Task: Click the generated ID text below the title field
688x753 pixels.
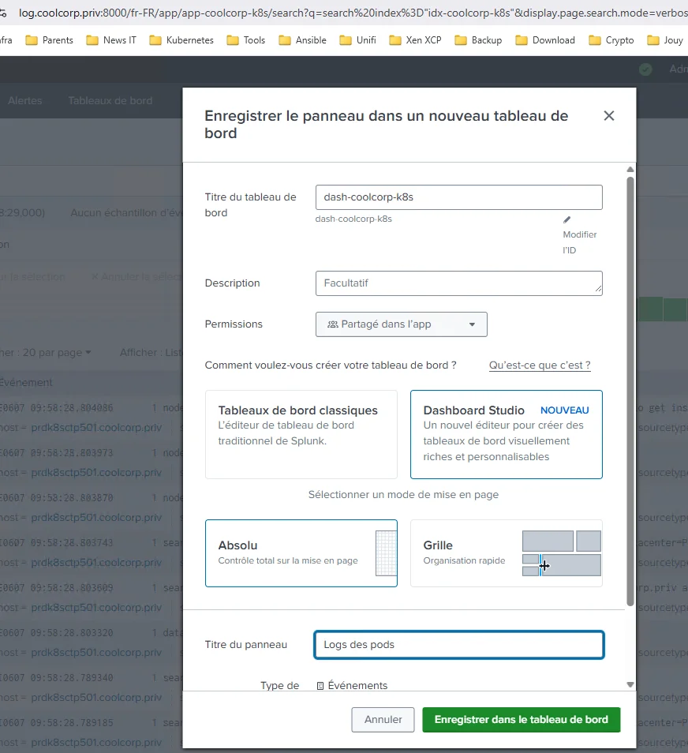Action: (x=353, y=219)
